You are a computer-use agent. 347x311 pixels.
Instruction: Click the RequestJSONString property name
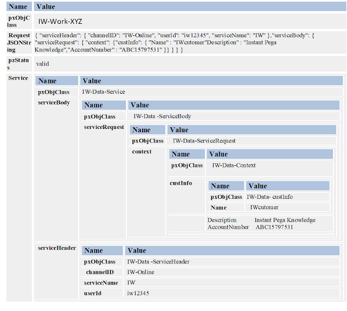[x=19, y=42]
